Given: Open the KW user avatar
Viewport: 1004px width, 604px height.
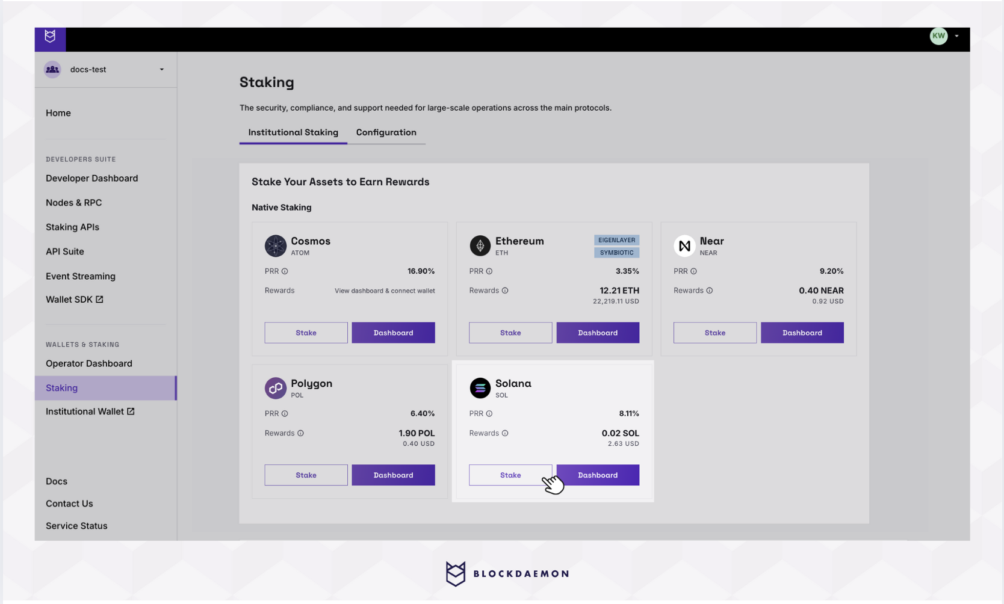Looking at the screenshot, I should tap(938, 36).
